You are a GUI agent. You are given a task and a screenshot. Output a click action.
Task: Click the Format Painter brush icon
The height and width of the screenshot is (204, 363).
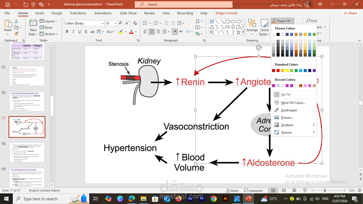click(16, 34)
